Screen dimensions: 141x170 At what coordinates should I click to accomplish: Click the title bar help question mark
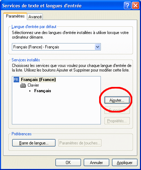click(127, 5)
